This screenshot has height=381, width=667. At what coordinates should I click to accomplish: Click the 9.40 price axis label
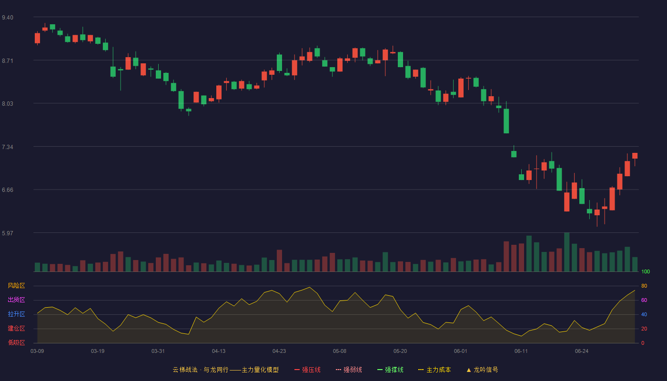(x=8, y=18)
